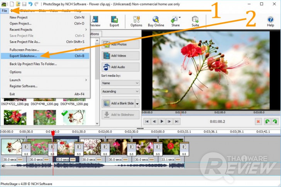This screenshot has width=281, height=187.
Task: Click the Add Photos button
Action: (x=120, y=44)
